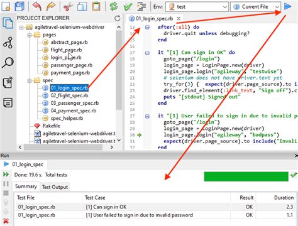Open the search magnifier sidebar icon
Viewport: 298px width, 226px height.
click(8, 62)
